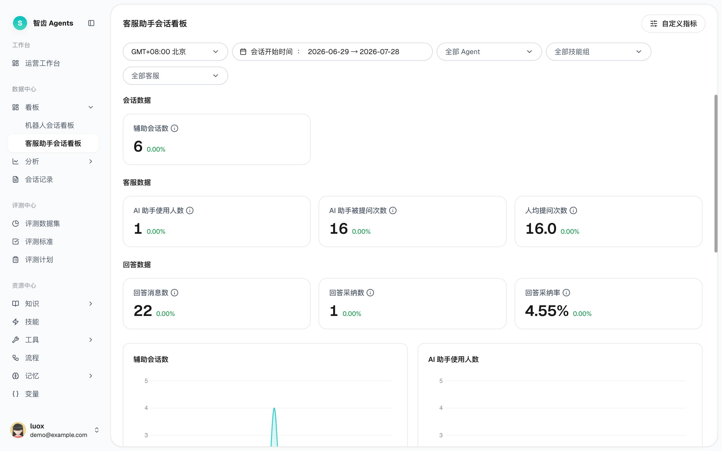Open the luox account switcher chevron
The height and width of the screenshot is (451, 722).
pos(97,430)
